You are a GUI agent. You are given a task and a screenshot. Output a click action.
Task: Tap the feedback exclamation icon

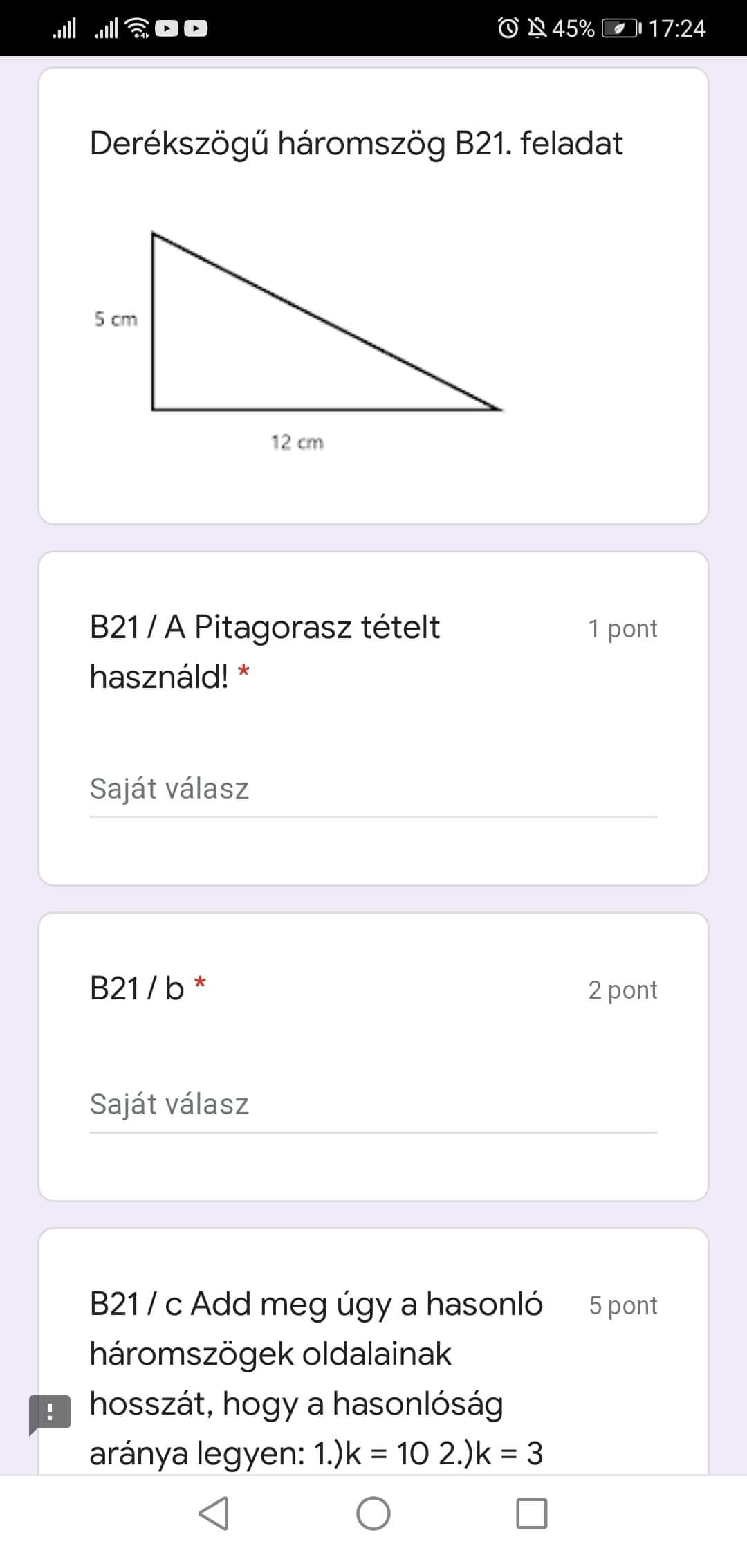pyautogui.click(x=49, y=1412)
